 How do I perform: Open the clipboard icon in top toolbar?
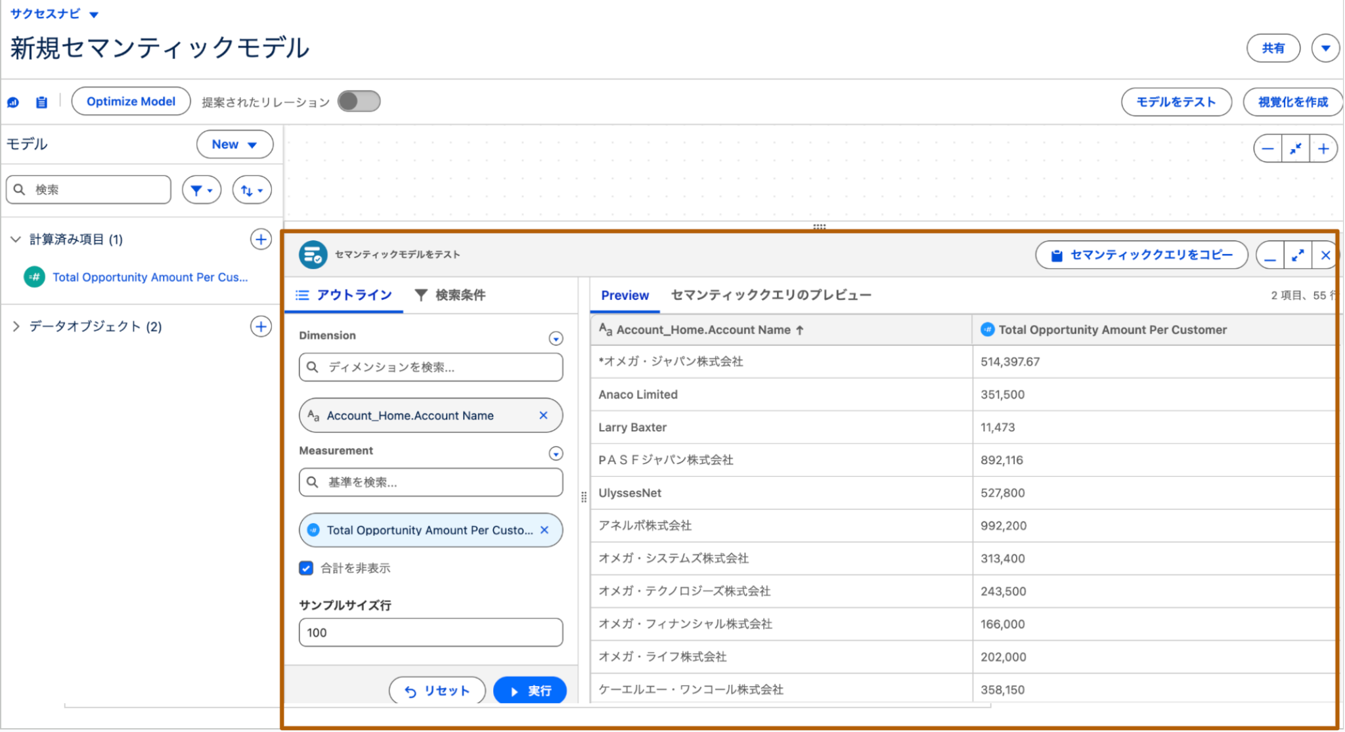click(x=41, y=102)
